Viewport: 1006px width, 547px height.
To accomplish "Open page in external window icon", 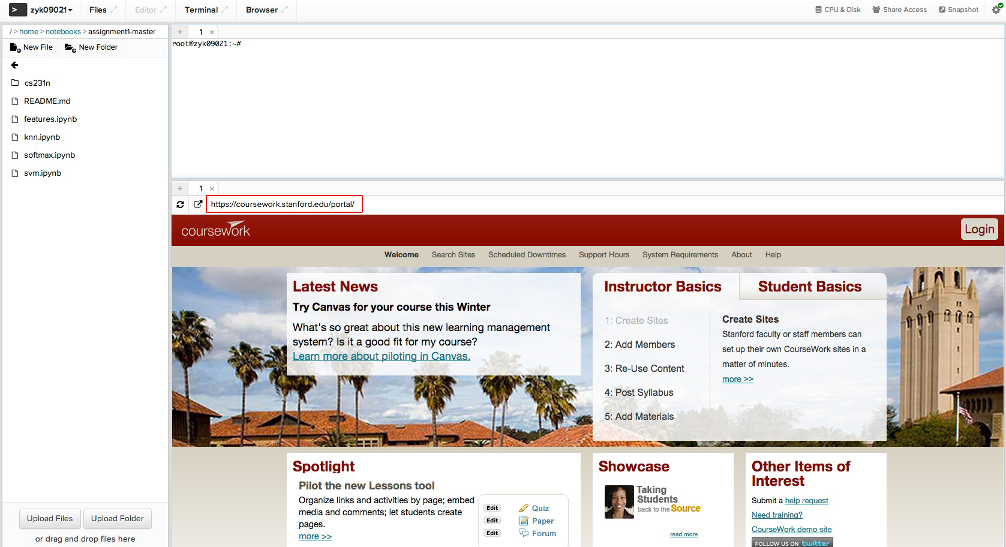I will coord(198,204).
